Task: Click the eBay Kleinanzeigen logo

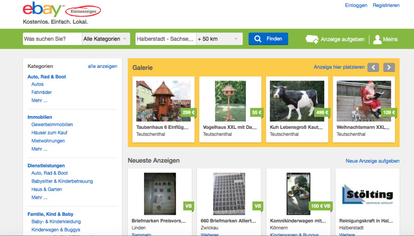Action: pos(61,10)
